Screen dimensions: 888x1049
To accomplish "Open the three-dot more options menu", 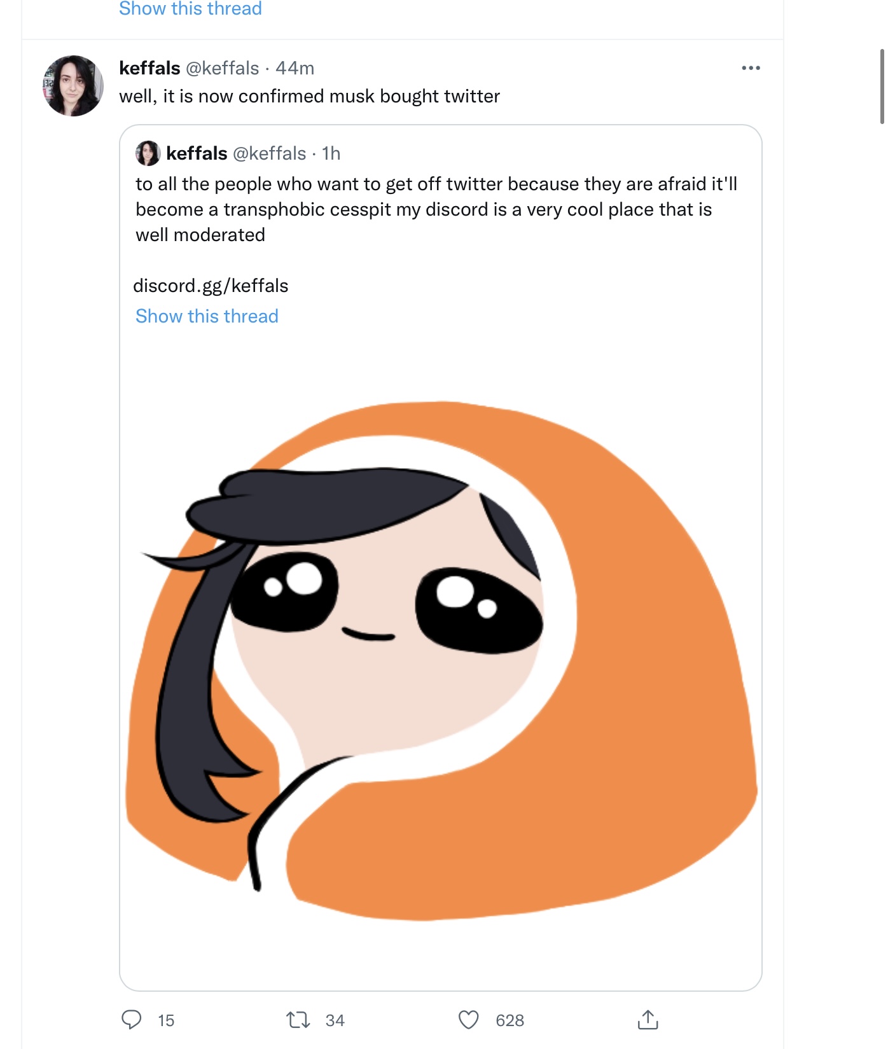I will 751,68.
